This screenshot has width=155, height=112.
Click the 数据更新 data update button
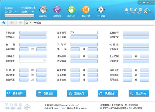tap(108, 93)
